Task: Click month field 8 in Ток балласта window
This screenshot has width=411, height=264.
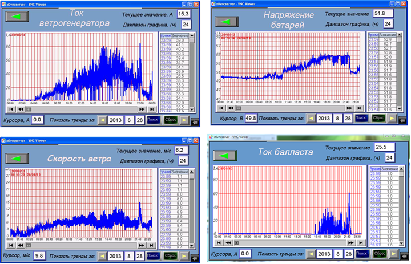Action: pos(337,254)
